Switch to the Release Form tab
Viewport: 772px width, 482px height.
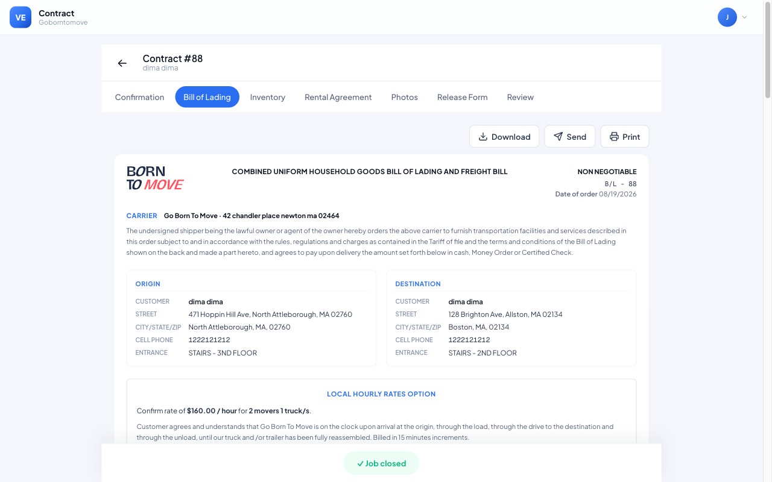(x=463, y=97)
